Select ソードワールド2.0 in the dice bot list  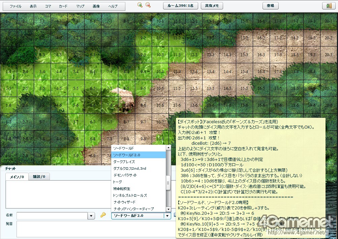tap(139, 155)
